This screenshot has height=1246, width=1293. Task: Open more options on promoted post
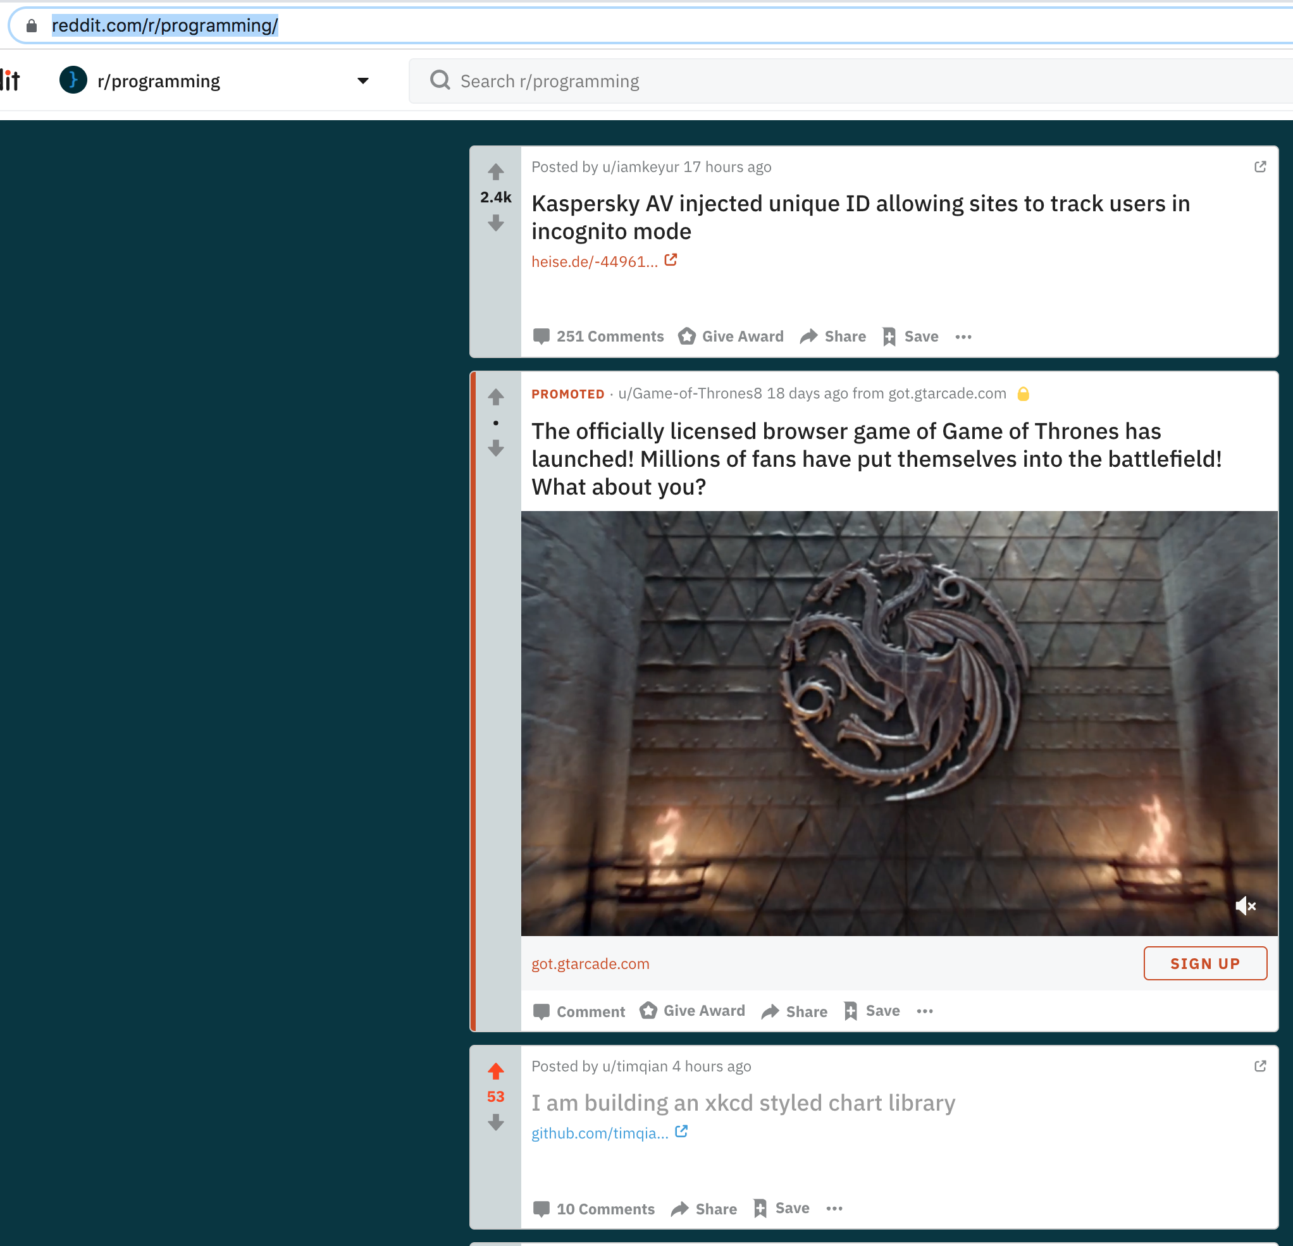[x=925, y=1011]
